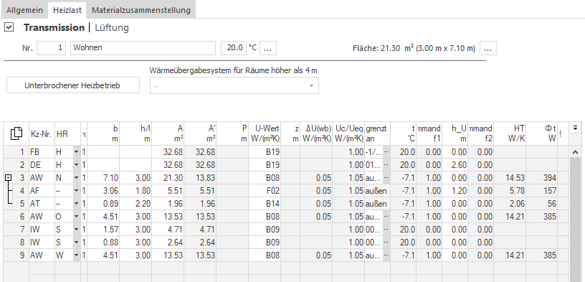The height and width of the screenshot is (282, 585).
Task: Select U-Wert cell B14 in row 5
Action: click(x=265, y=204)
